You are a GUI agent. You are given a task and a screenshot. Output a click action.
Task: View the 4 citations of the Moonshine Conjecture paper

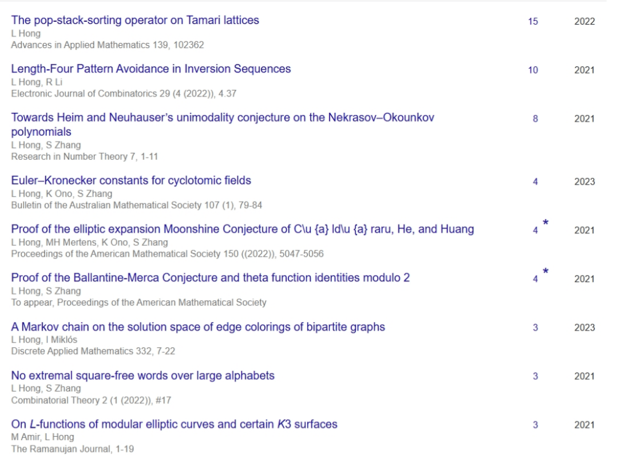(x=535, y=230)
